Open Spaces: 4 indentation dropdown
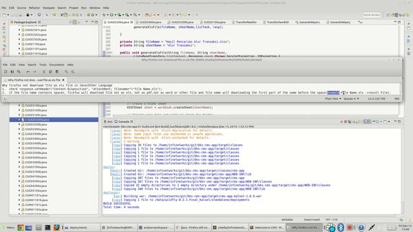The width and height of the screenshot is (413, 232). click(351, 99)
